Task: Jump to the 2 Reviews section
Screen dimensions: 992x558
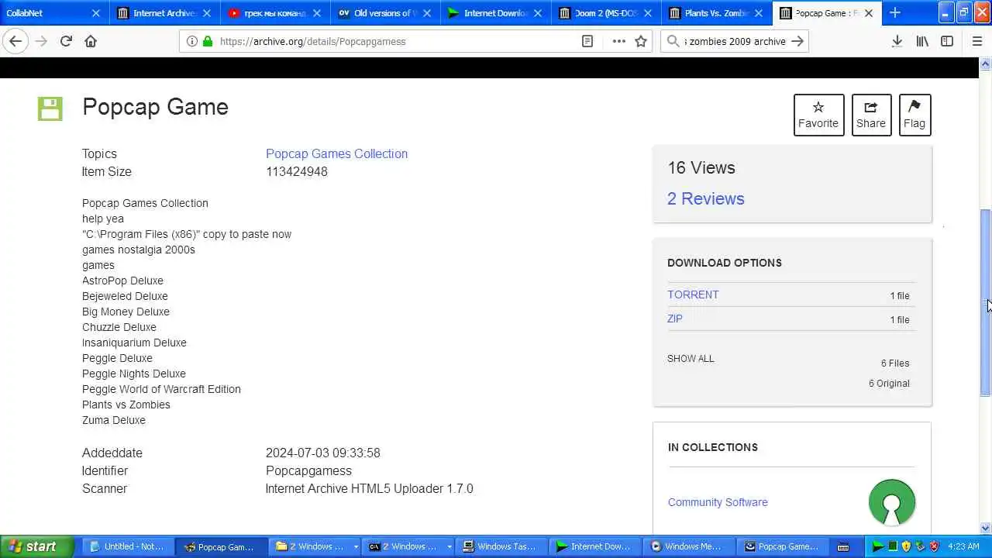Action: 705,198
